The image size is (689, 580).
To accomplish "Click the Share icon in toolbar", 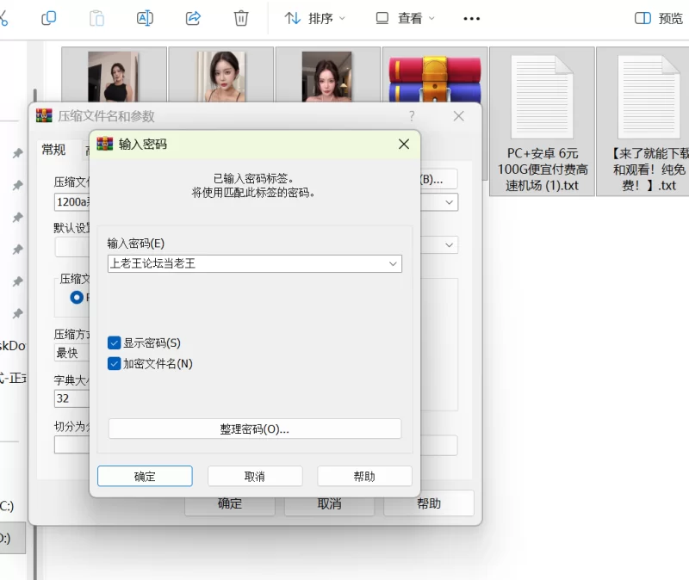I will pyautogui.click(x=194, y=18).
